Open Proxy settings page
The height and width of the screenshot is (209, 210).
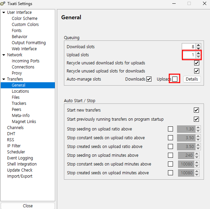(x=17, y=73)
